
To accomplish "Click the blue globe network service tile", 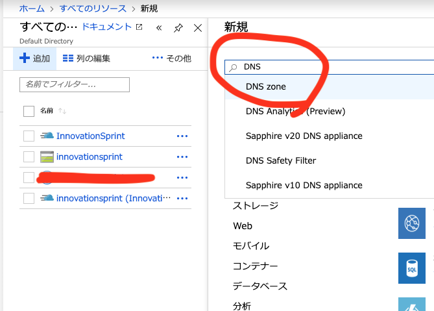I will [x=412, y=223].
